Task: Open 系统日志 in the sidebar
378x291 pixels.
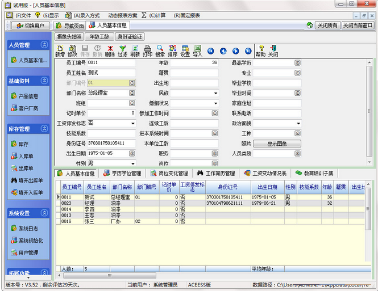Action: (24, 228)
